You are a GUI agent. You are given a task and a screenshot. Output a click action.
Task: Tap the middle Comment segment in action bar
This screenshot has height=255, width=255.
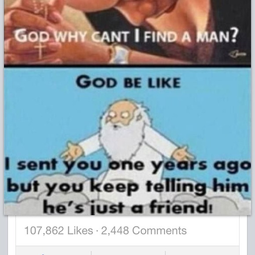[x=128, y=251]
